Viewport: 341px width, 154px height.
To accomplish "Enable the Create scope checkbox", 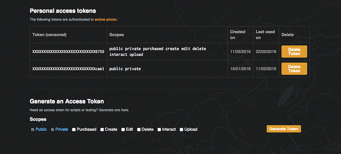I will click(x=102, y=129).
